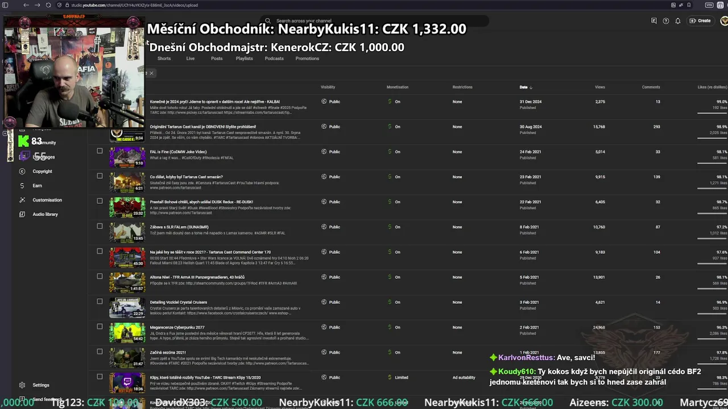Go back using the browser back arrow
This screenshot has height=409, width=728.
[26, 5]
